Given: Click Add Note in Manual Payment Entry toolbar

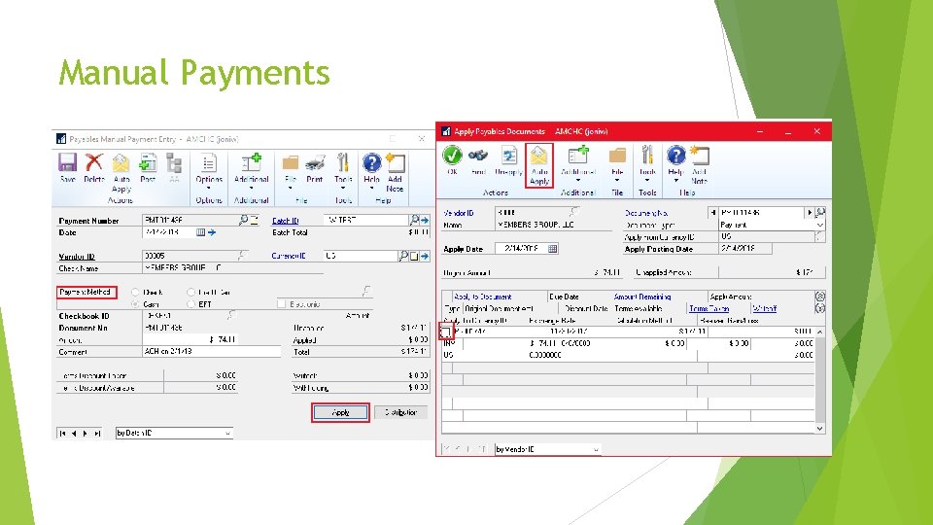Looking at the screenshot, I should [x=396, y=173].
